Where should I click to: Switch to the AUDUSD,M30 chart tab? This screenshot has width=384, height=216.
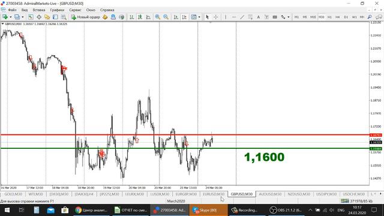pyautogui.click(x=270, y=194)
